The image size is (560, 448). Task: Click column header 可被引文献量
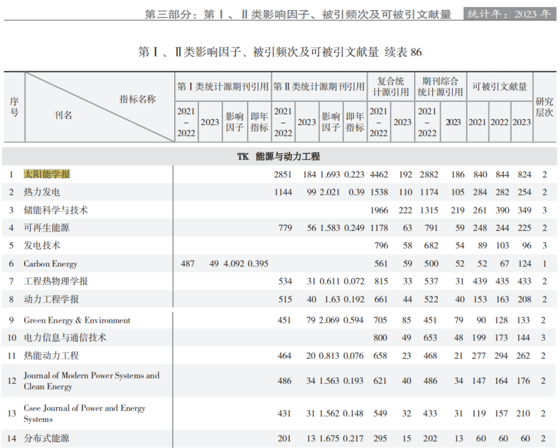point(500,86)
